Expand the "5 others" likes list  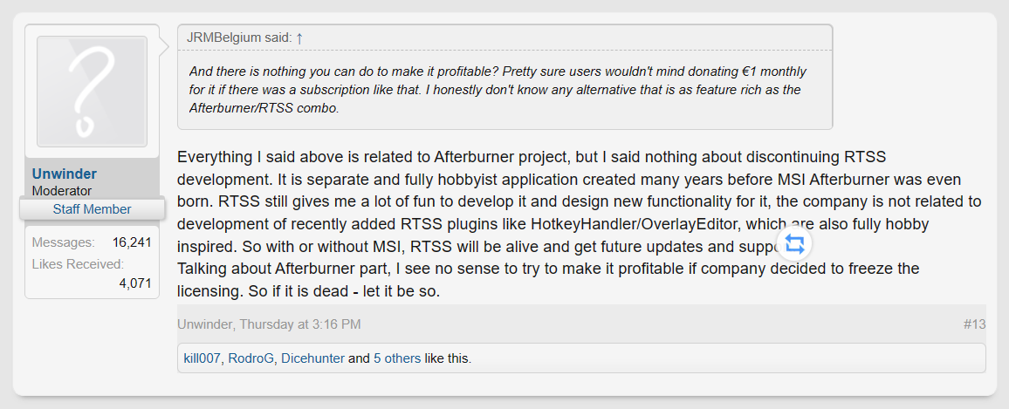pos(397,358)
